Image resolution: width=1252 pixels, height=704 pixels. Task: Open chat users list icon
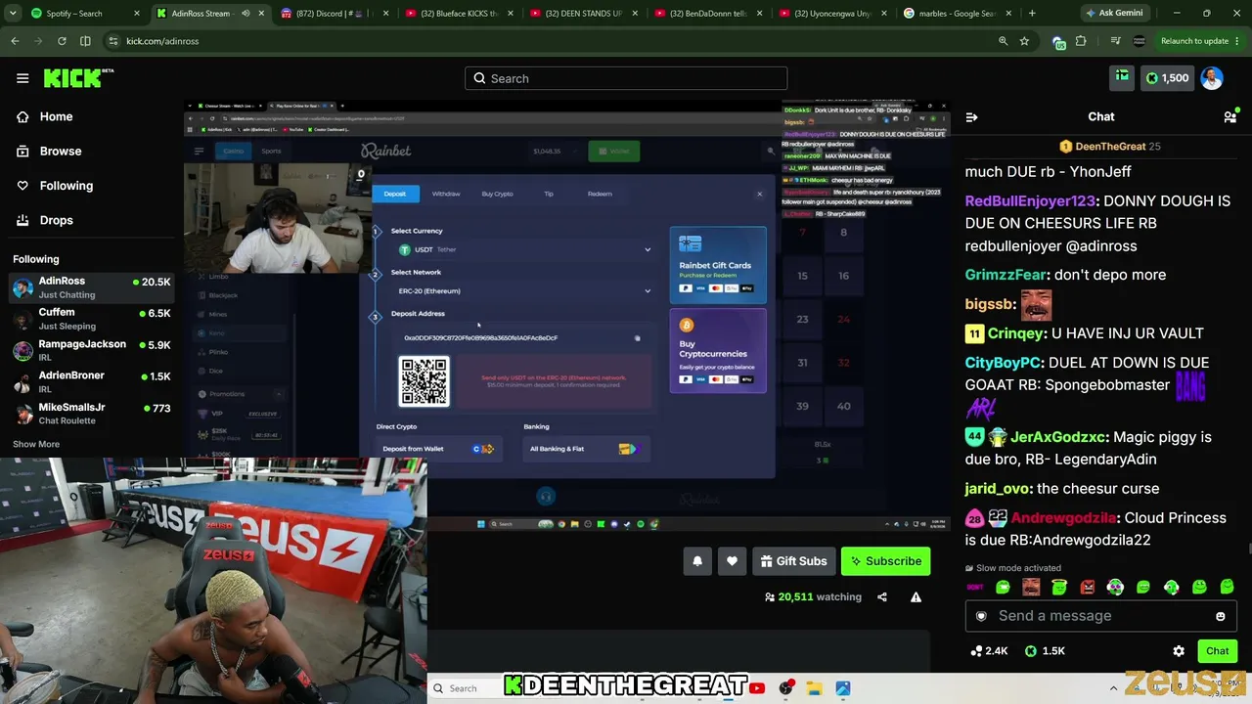(x=1230, y=117)
